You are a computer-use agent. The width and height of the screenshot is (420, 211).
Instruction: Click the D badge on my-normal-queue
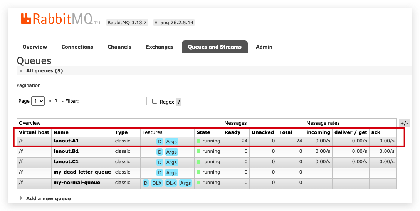point(146,183)
